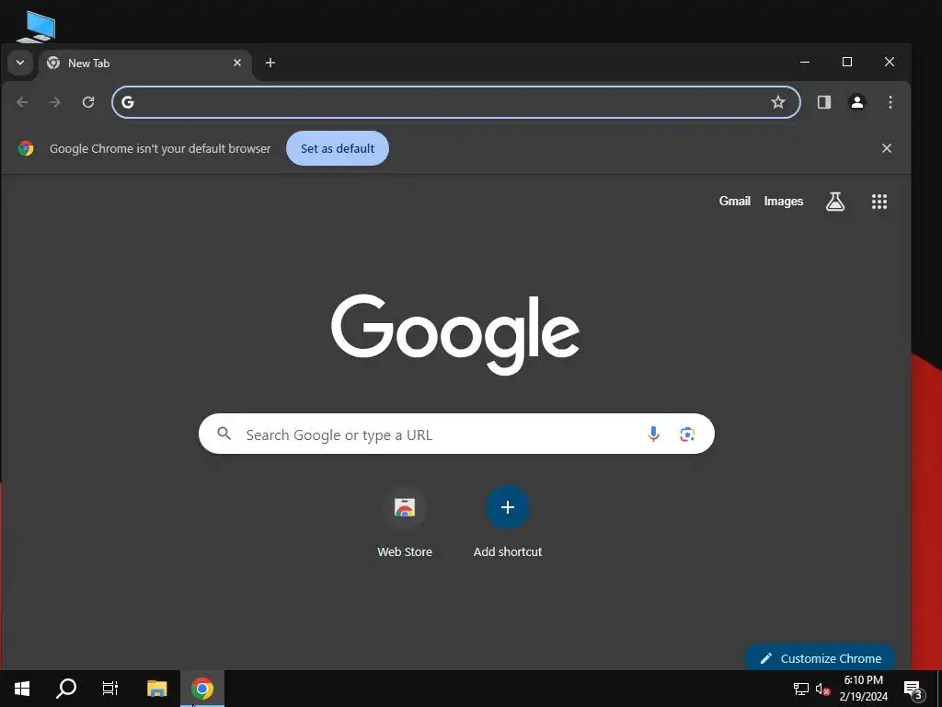Open a new tab with plus button
The width and height of the screenshot is (942, 707).
coord(270,63)
